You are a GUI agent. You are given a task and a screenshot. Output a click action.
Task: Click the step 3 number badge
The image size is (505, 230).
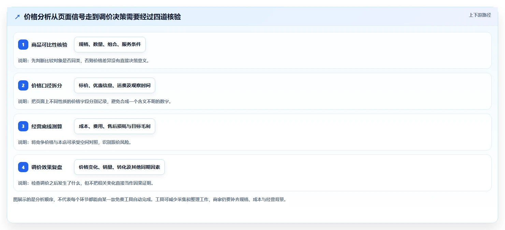tap(23, 126)
